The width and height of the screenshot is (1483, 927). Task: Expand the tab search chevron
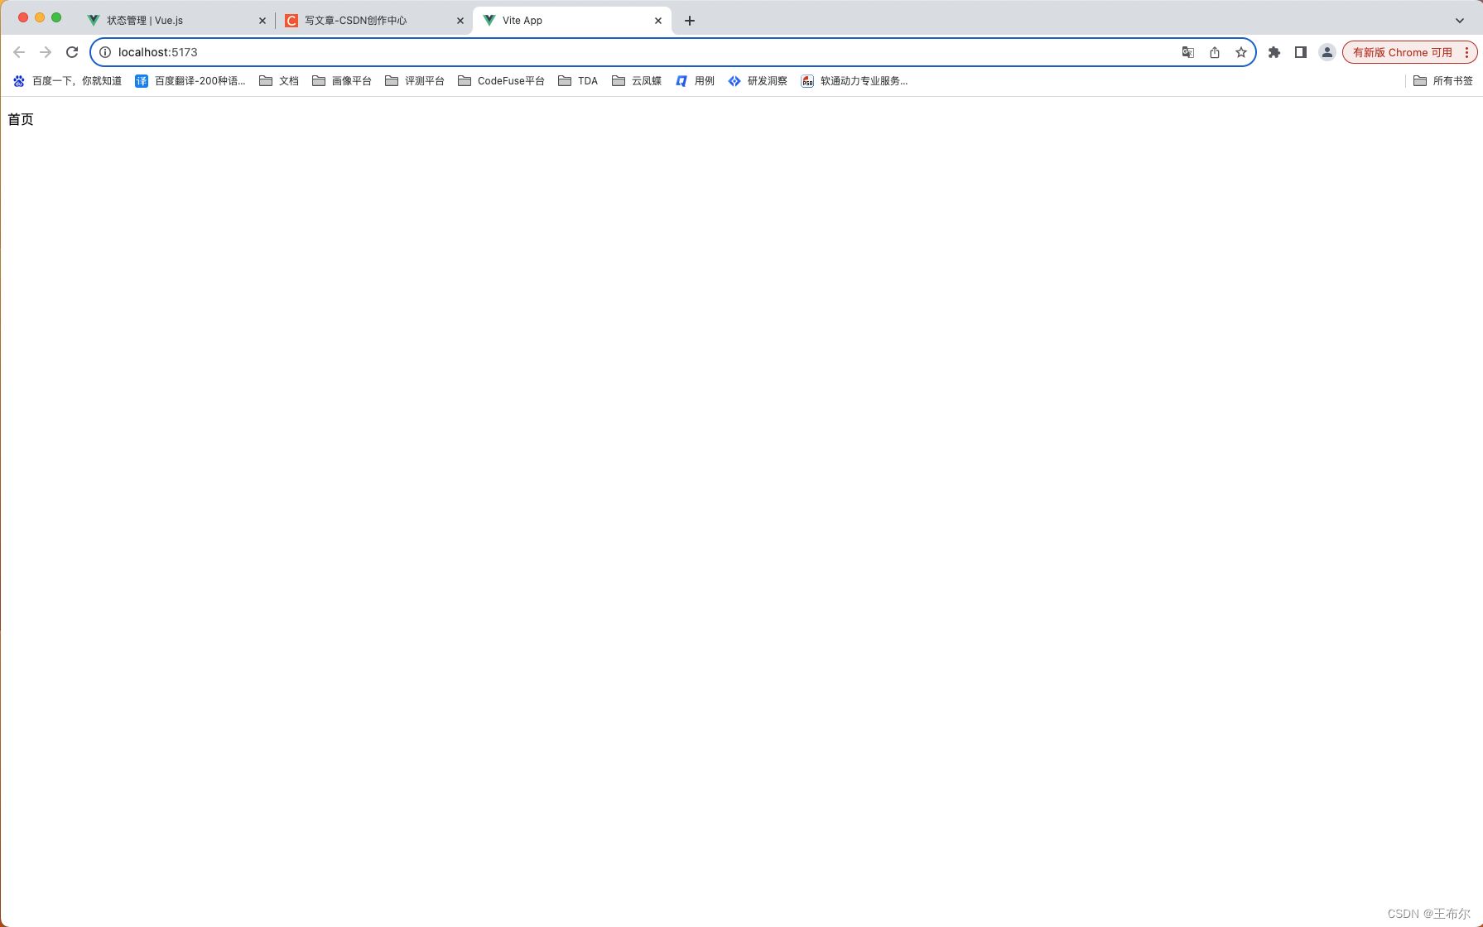tap(1460, 21)
